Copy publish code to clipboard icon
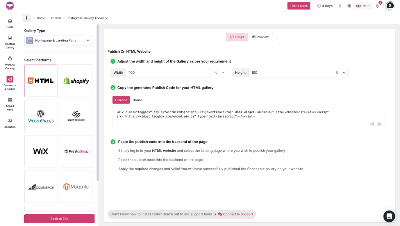This screenshot has width=400, height=226. 372,124
